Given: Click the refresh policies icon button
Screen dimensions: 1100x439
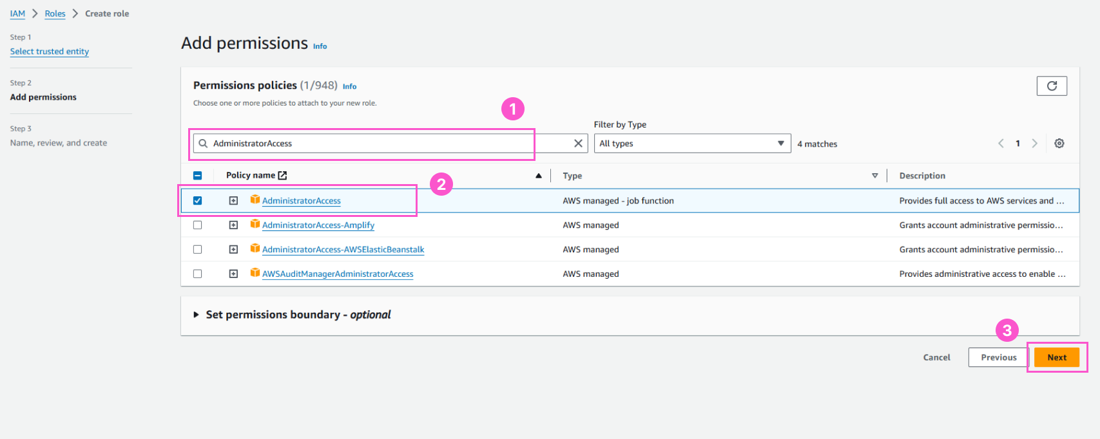Looking at the screenshot, I should pos(1052,86).
